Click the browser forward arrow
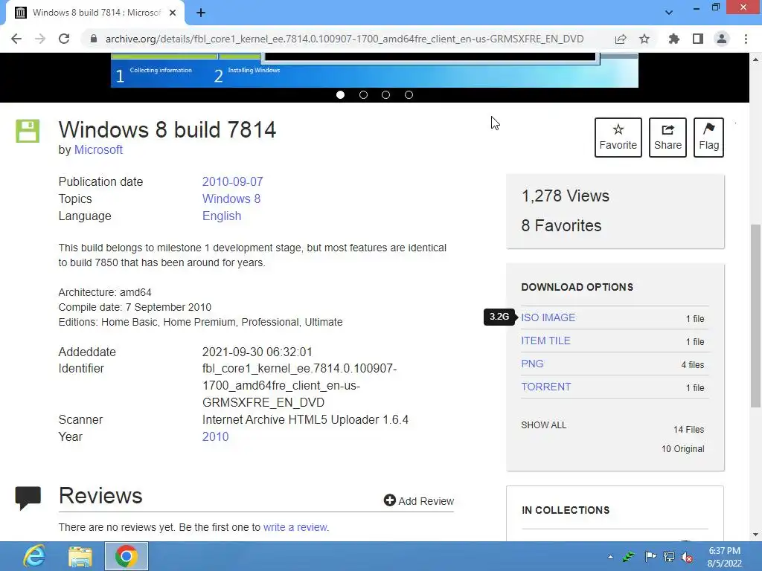 [x=40, y=39]
